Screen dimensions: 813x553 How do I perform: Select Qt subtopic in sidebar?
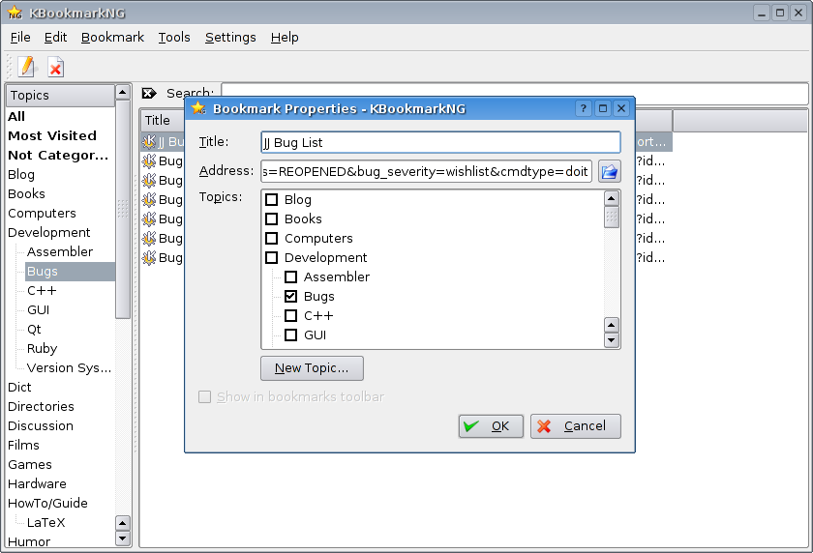(x=34, y=330)
